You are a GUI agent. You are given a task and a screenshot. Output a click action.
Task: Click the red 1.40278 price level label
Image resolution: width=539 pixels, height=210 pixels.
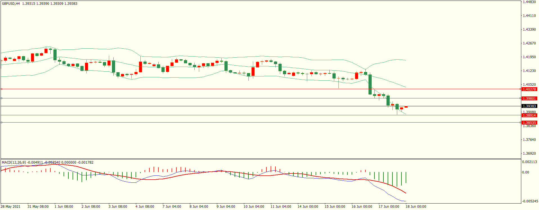tap(529, 89)
